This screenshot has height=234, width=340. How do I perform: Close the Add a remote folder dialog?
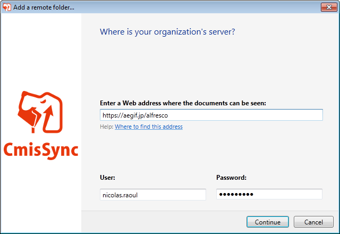[327, 7]
